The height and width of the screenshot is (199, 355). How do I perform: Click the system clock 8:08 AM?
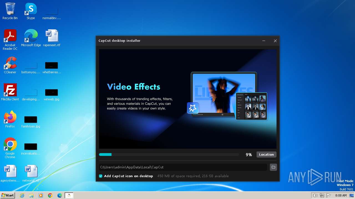pos(341,195)
